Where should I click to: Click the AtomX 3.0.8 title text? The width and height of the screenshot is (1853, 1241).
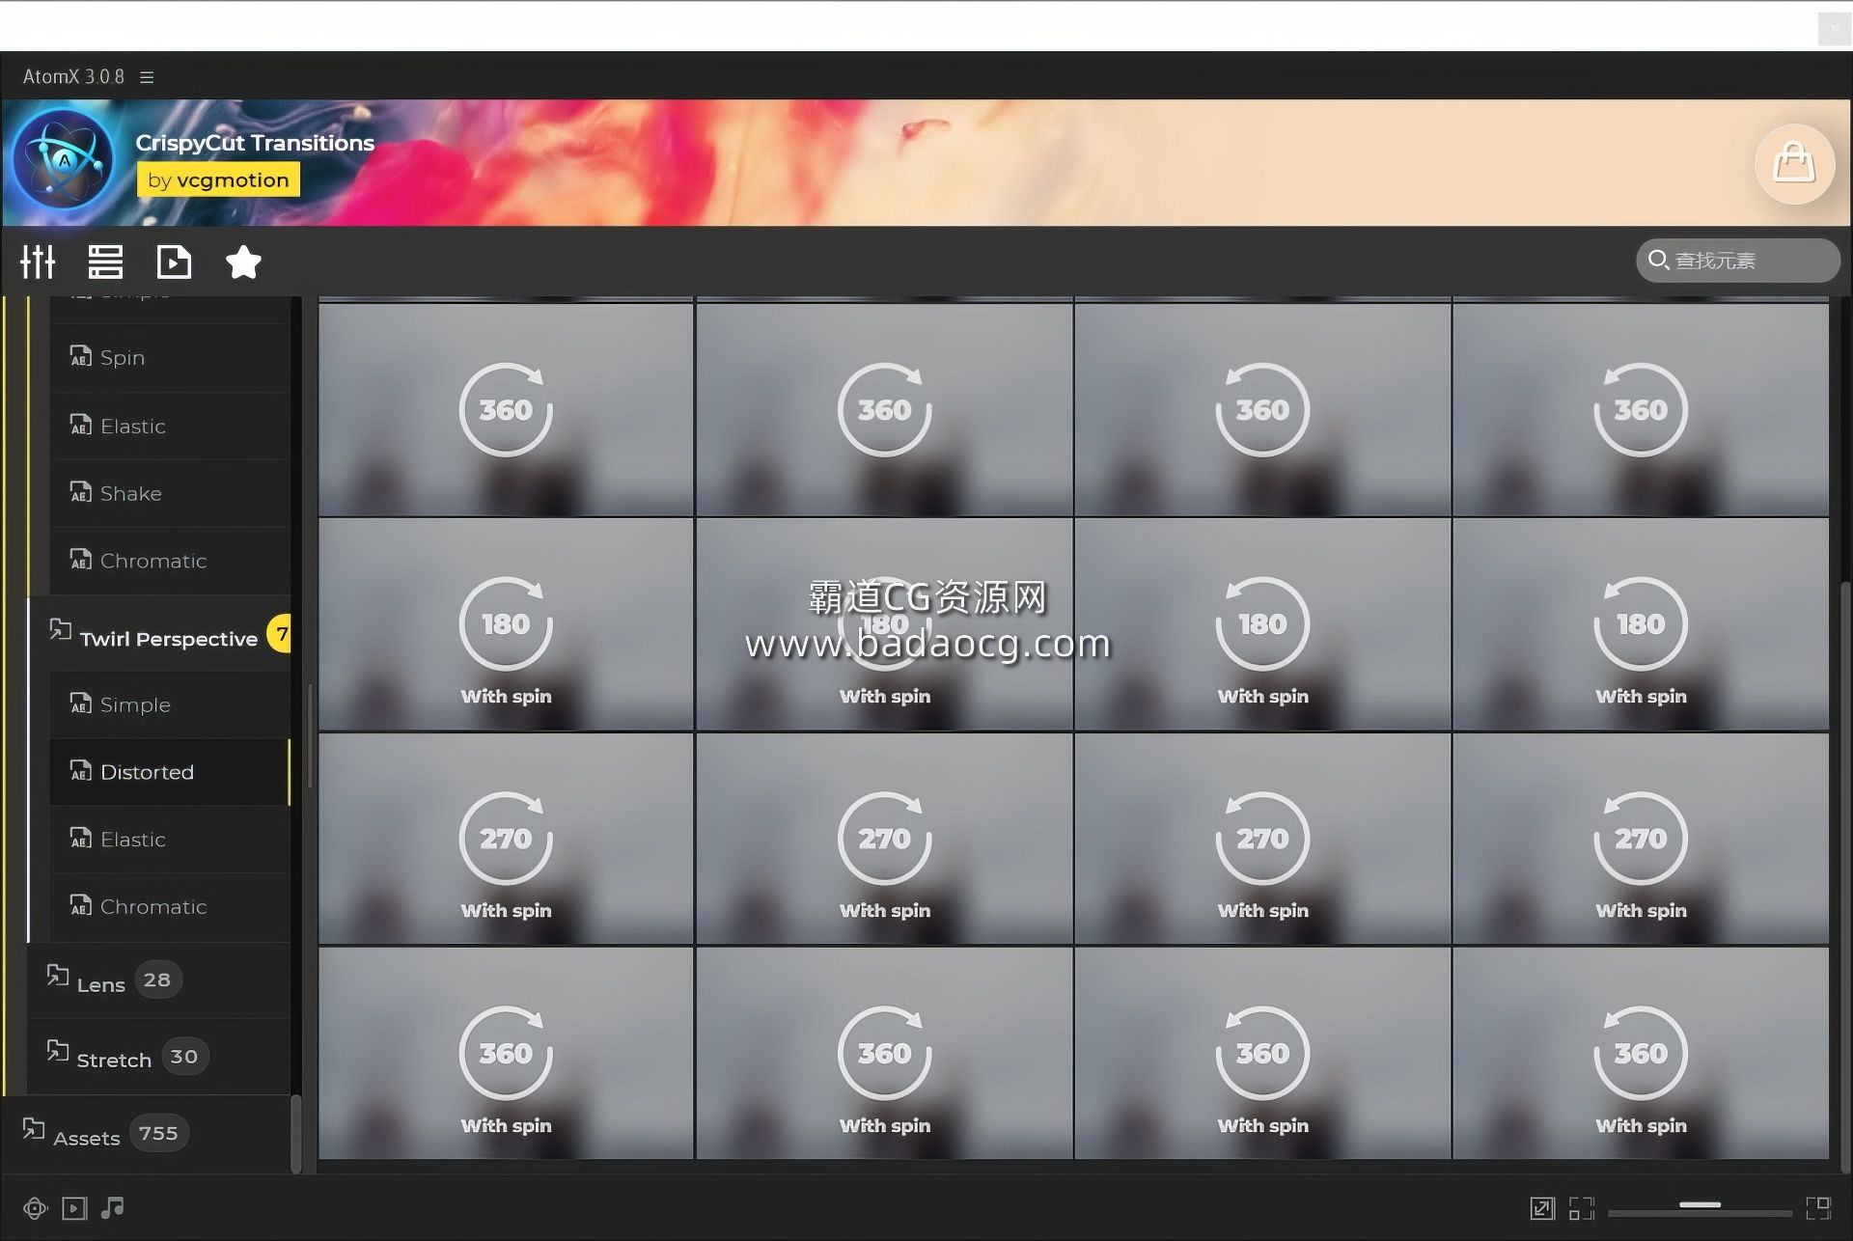point(73,76)
